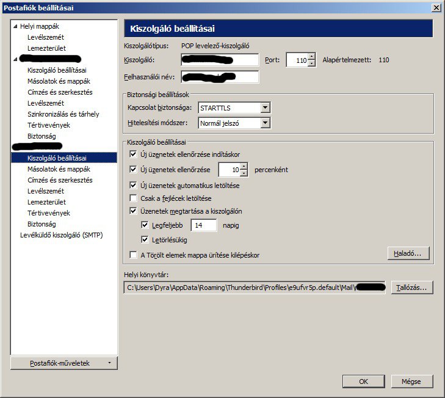Select highlighted Kiszolgáló beállításai item
Screen dimensions: 445x398
point(64,158)
